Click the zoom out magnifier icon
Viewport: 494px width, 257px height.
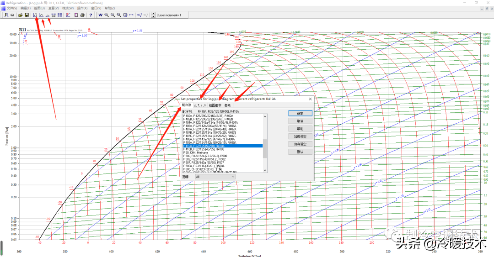(x=113, y=15)
